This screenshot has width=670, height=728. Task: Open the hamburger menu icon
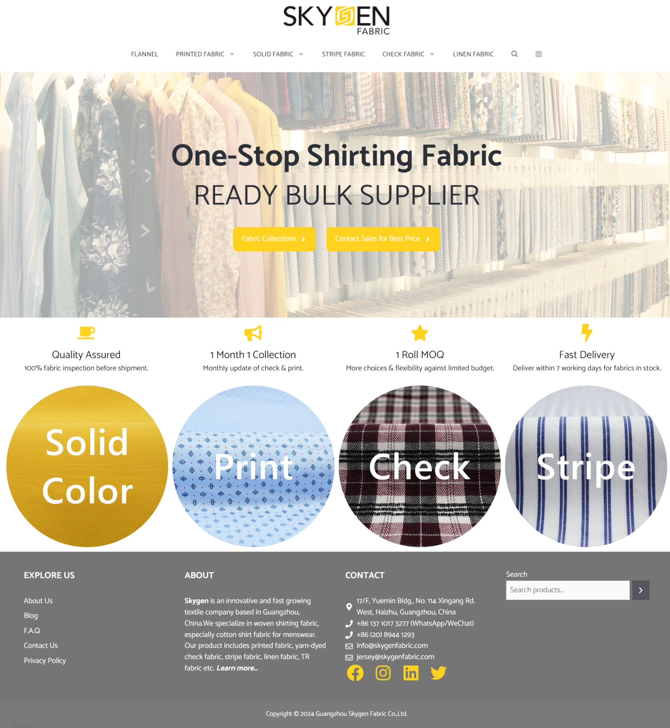538,54
